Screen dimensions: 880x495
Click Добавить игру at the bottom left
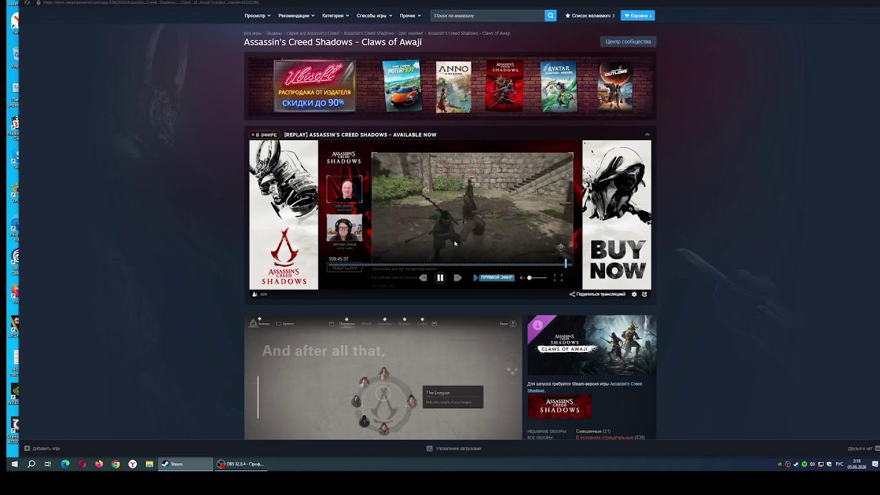click(42, 448)
